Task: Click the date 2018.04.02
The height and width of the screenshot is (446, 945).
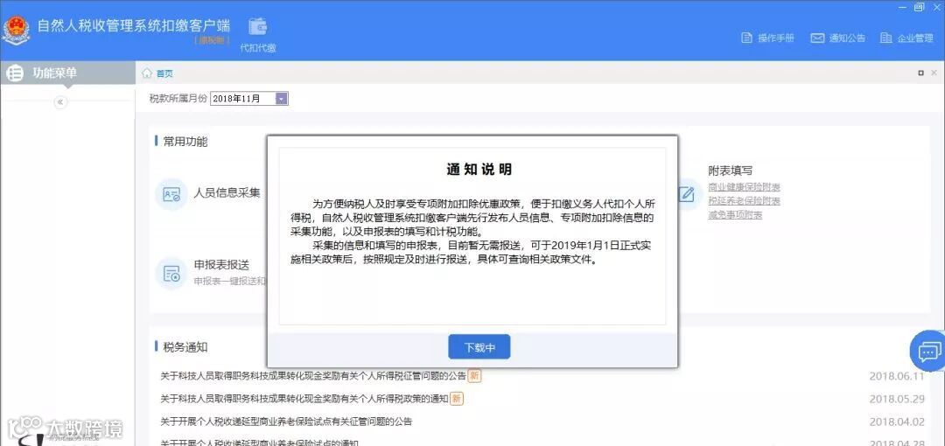Action: click(x=897, y=422)
